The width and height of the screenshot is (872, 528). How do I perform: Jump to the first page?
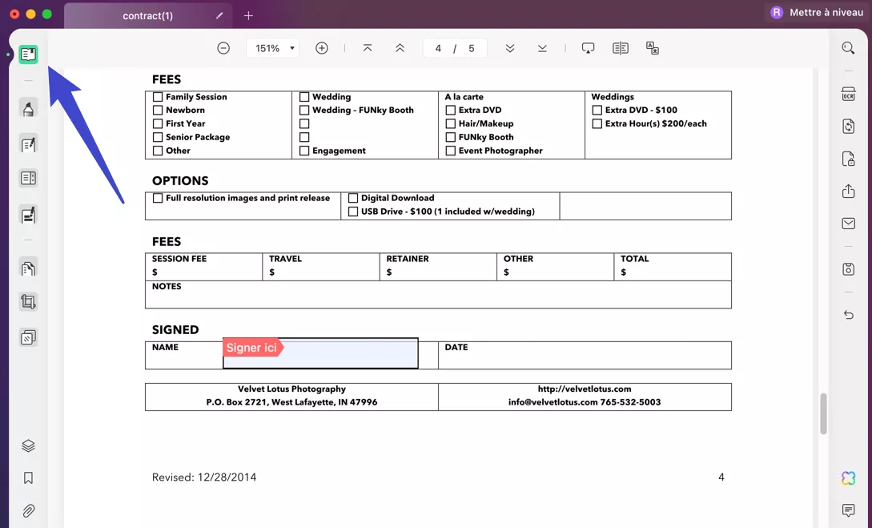coord(368,47)
